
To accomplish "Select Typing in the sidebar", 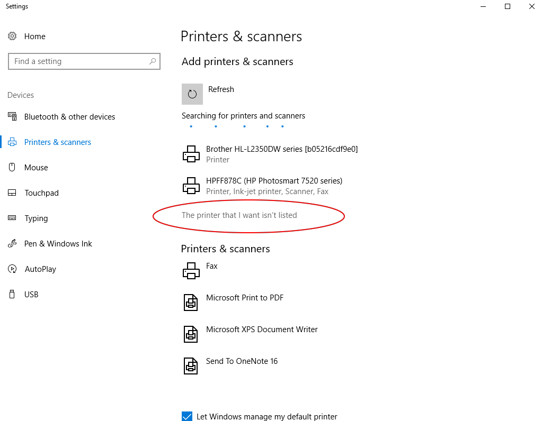I will pos(36,218).
